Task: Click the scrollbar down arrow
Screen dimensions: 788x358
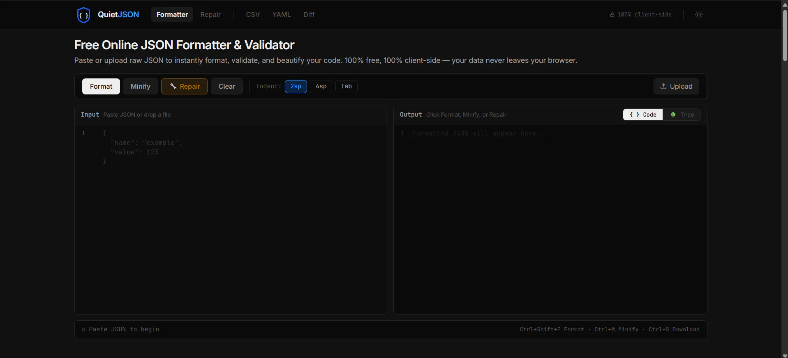Action: [785, 356]
